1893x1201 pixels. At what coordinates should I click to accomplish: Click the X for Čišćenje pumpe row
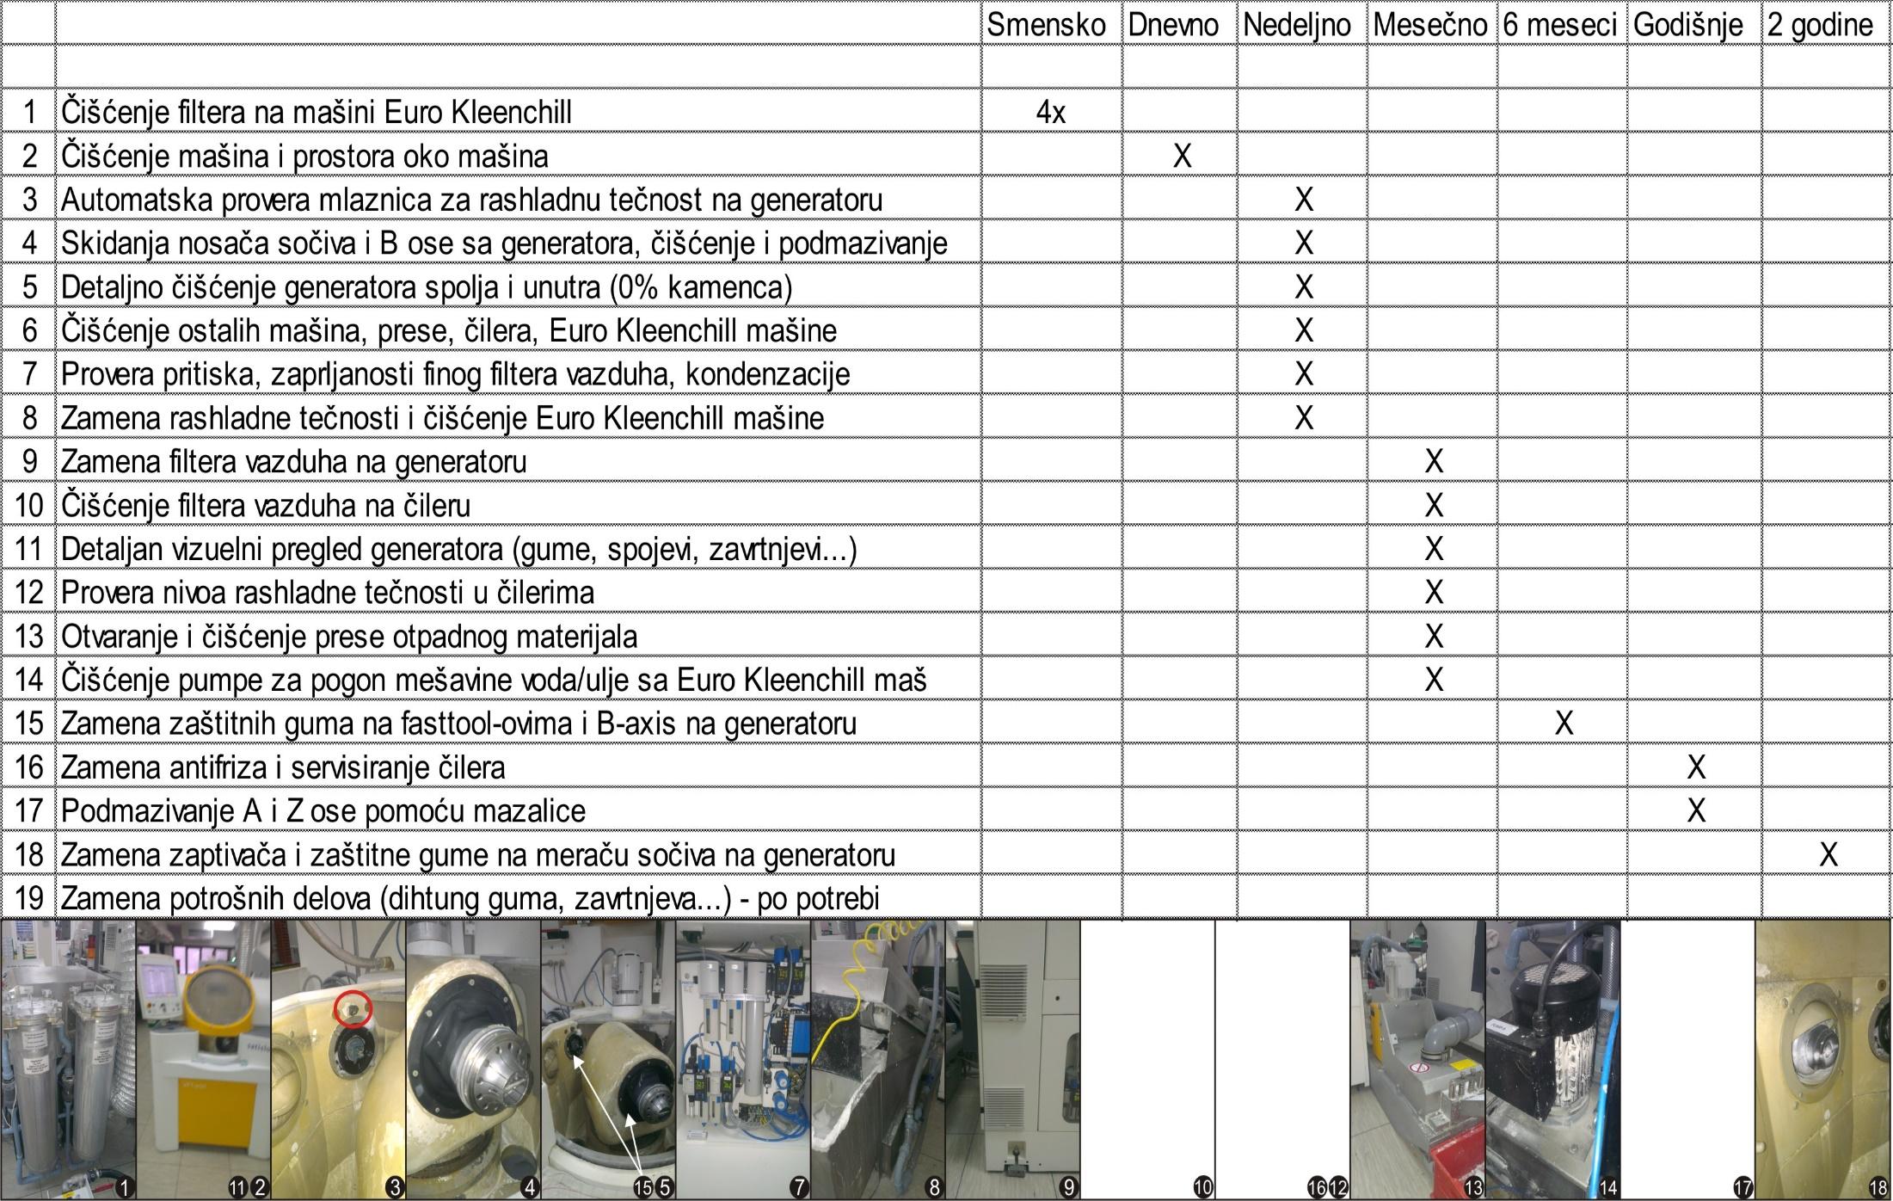pyautogui.click(x=1434, y=681)
